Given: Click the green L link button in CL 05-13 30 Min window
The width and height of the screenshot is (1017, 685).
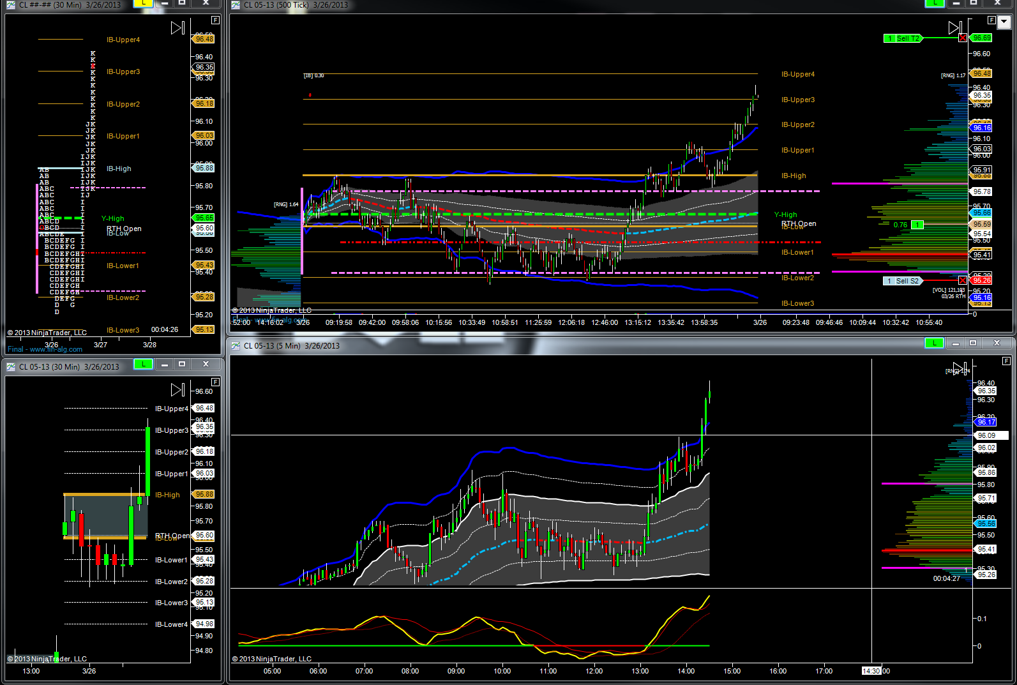Looking at the screenshot, I should (x=143, y=364).
